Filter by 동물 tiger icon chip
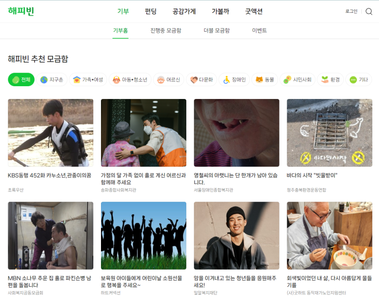 pyautogui.click(x=265, y=80)
